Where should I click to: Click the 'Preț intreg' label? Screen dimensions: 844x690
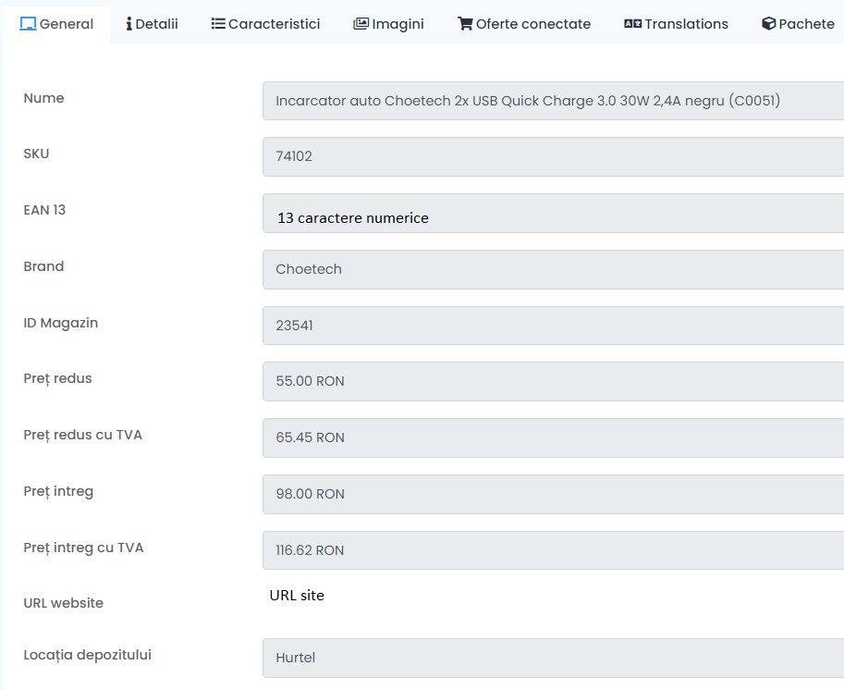coord(58,492)
